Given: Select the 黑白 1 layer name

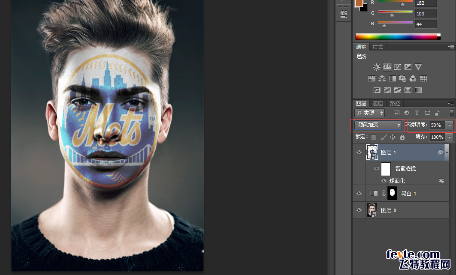Looking at the screenshot, I should pyautogui.click(x=408, y=194).
